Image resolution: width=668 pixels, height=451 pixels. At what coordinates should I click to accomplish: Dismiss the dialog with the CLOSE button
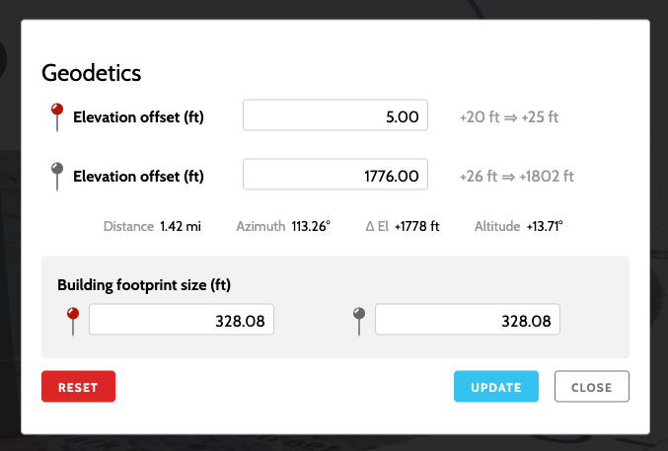(592, 387)
